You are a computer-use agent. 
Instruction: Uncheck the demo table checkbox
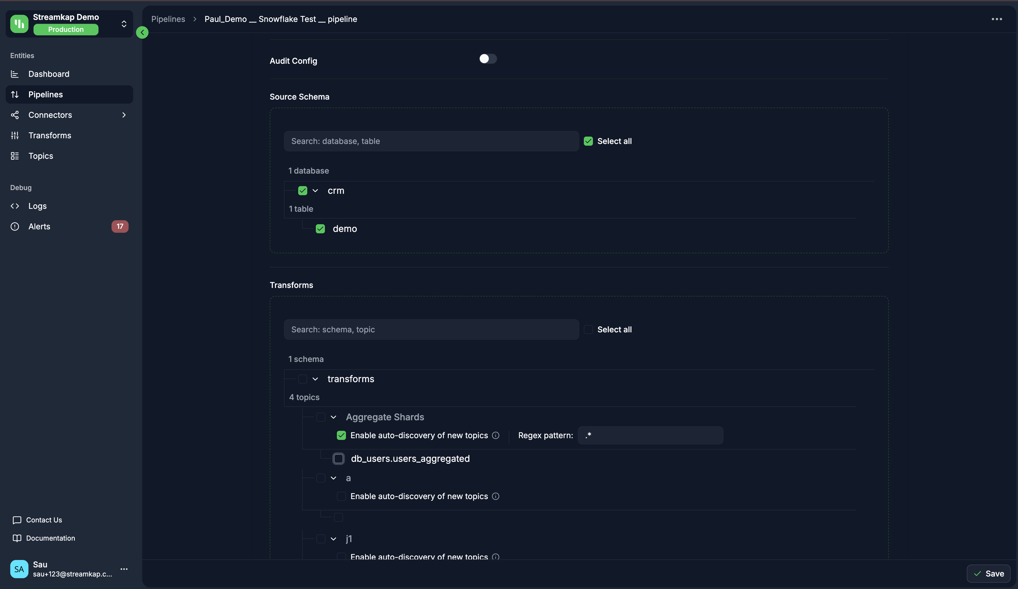coord(320,229)
